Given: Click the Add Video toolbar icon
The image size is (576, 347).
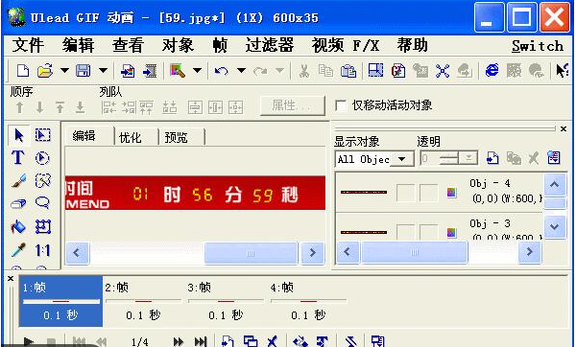Looking at the screenshot, I should tap(150, 70).
